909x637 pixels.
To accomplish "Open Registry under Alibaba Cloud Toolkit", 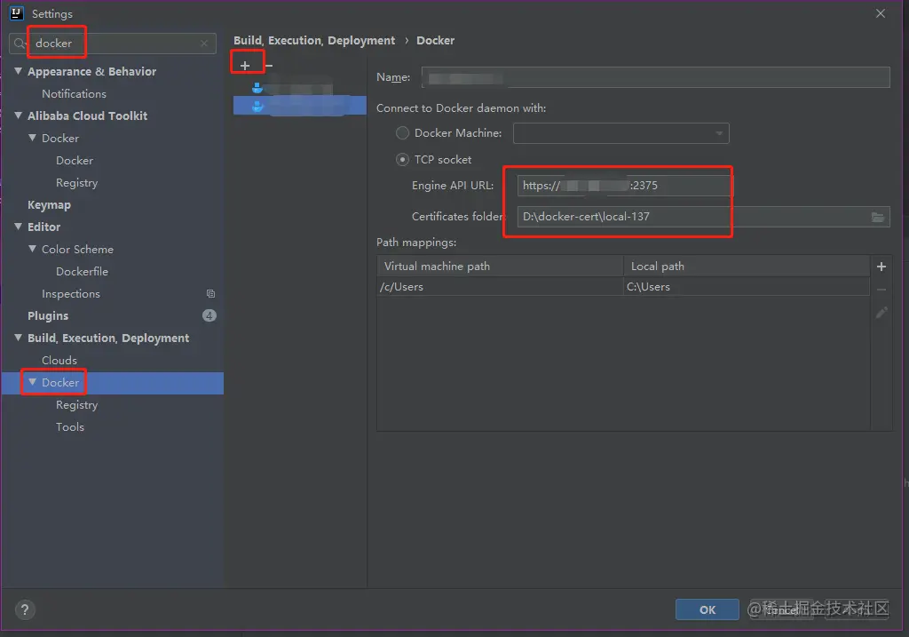I will [76, 183].
